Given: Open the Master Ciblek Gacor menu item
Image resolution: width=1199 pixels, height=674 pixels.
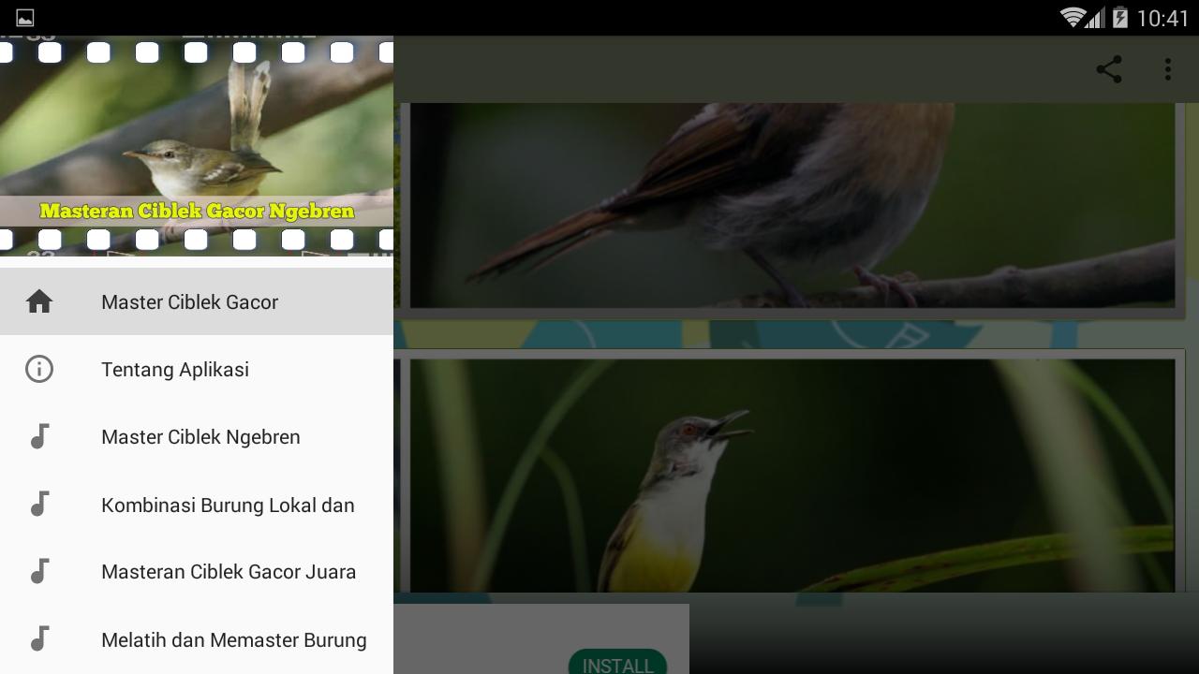Looking at the screenshot, I should [x=197, y=301].
